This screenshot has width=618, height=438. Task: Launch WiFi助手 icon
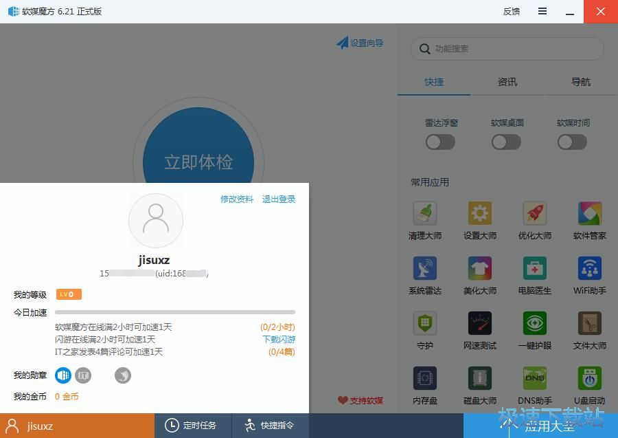coord(590,268)
